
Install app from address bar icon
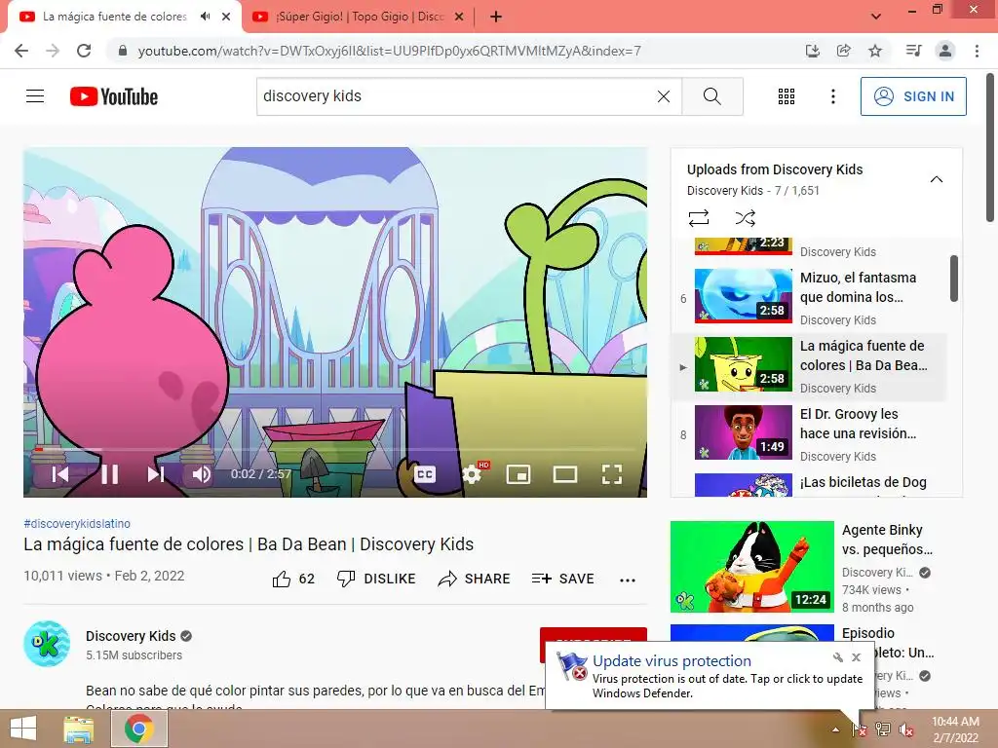[812, 51]
